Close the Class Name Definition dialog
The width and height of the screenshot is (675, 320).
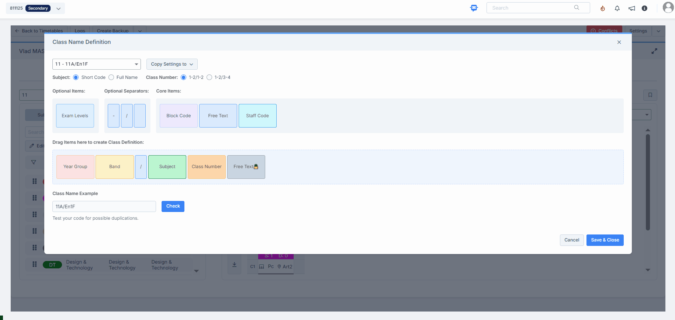point(619,42)
